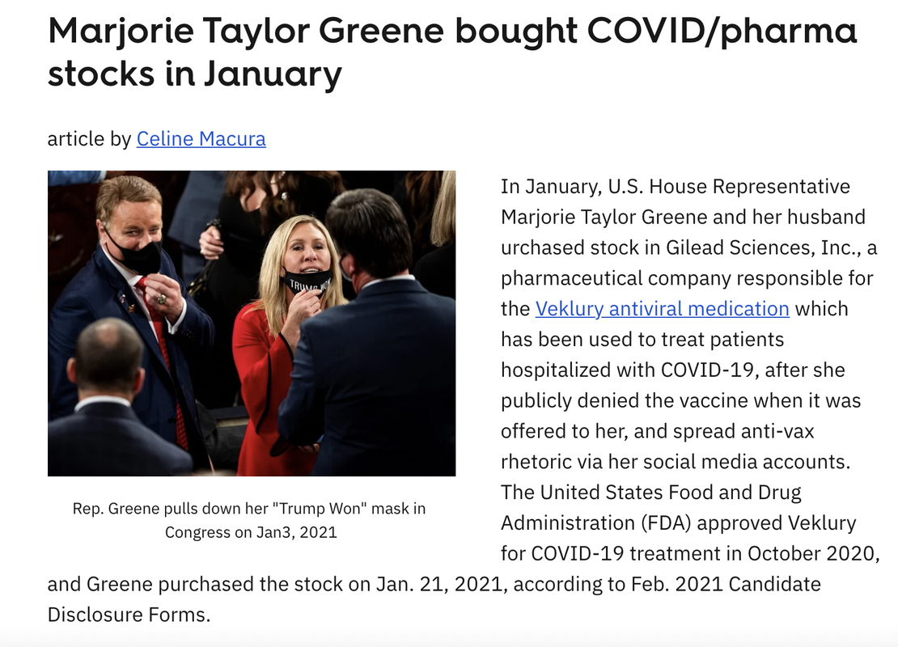898x647 pixels.
Task: Click the "Trump Won" mask in the photo
Action: point(307,281)
